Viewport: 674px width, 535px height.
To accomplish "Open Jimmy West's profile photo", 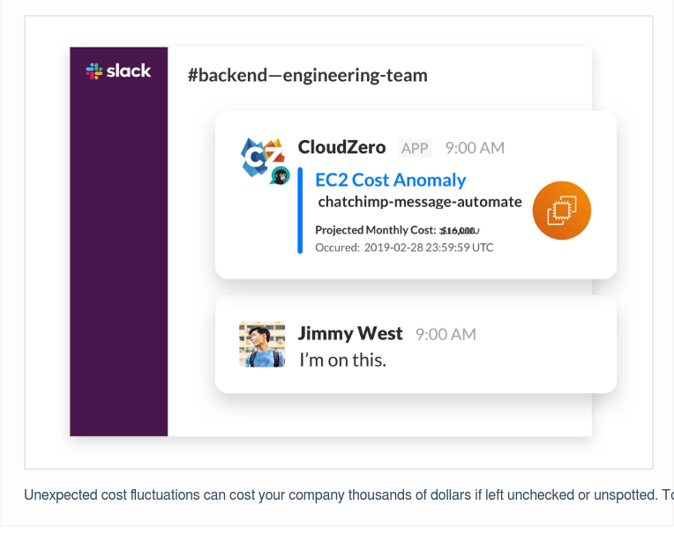I will [262, 345].
